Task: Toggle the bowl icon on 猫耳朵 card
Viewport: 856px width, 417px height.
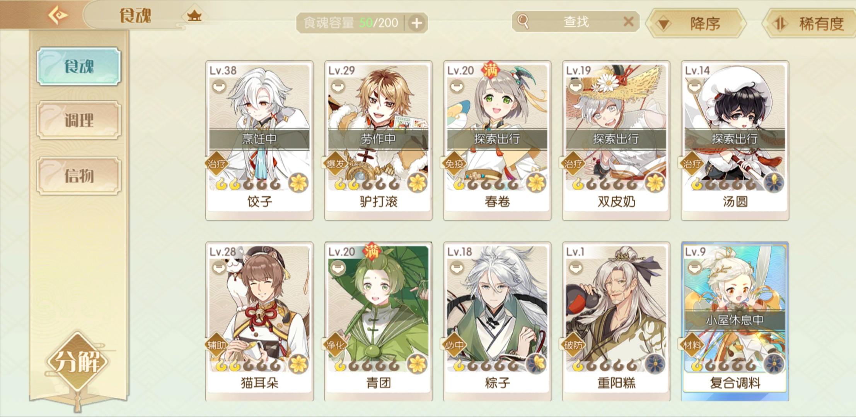Action: [x=219, y=267]
